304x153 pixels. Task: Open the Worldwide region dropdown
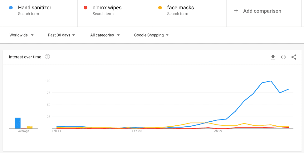pos(22,35)
